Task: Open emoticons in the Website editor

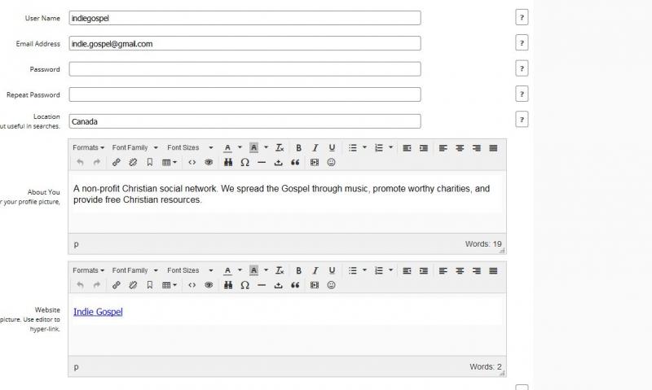Action: click(332, 285)
